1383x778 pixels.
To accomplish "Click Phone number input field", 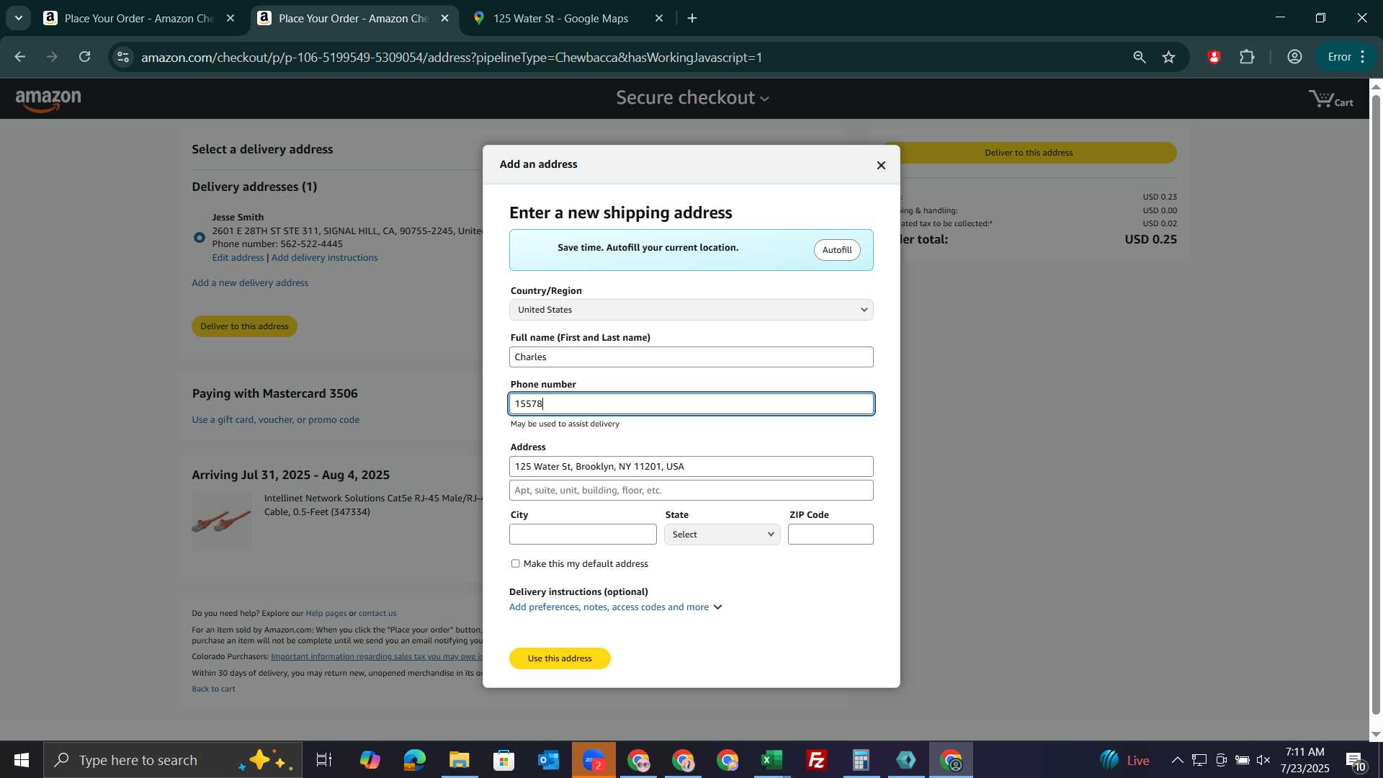I will point(691,404).
